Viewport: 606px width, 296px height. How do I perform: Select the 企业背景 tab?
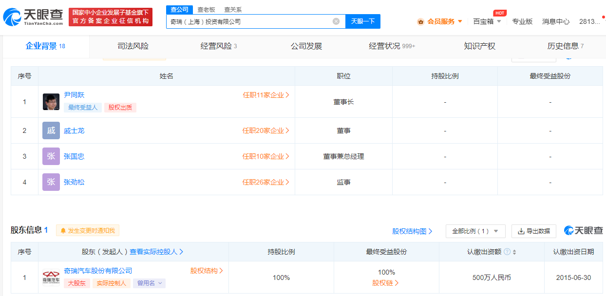pos(45,46)
